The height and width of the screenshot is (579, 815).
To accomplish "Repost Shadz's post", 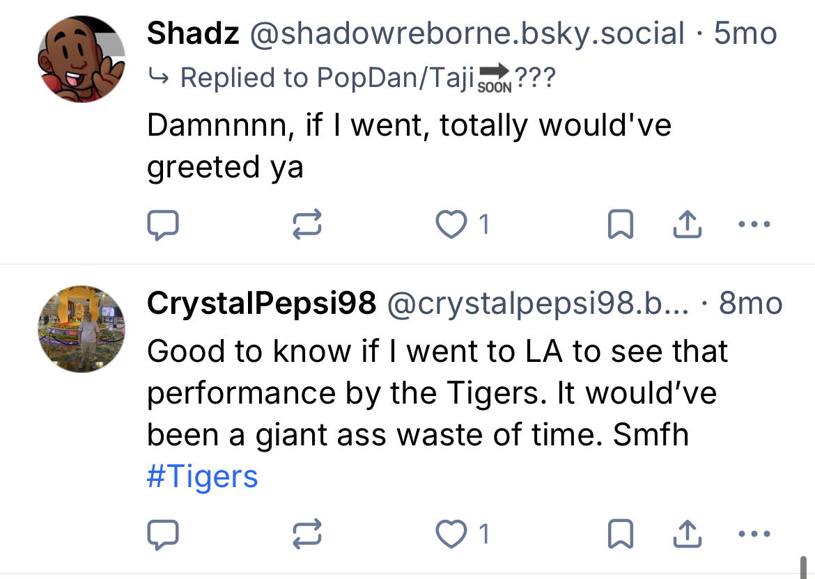I will tap(307, 225).
